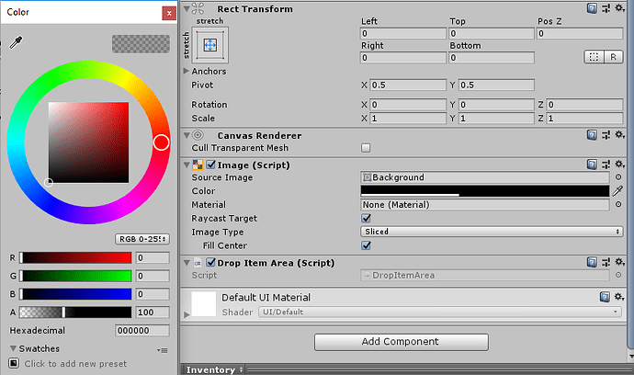Uncheck the Fill Center checkbox
Viewport: 634px width, 375px height.
pyautogui.click(x=366, y=245)
